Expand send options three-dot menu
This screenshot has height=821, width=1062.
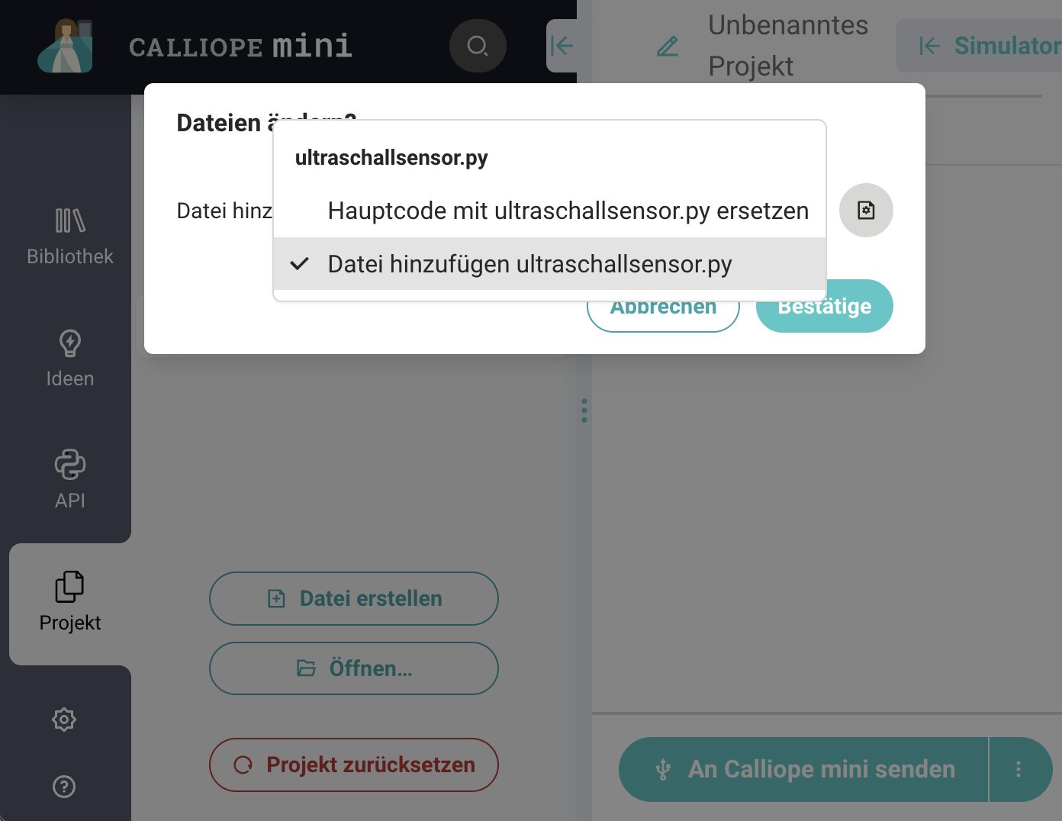(x=1019, y=769)
